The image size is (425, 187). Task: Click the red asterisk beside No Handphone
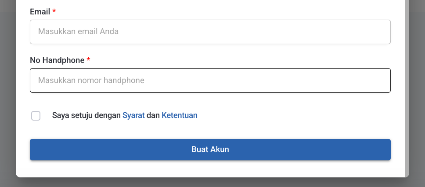pos(88,60)
